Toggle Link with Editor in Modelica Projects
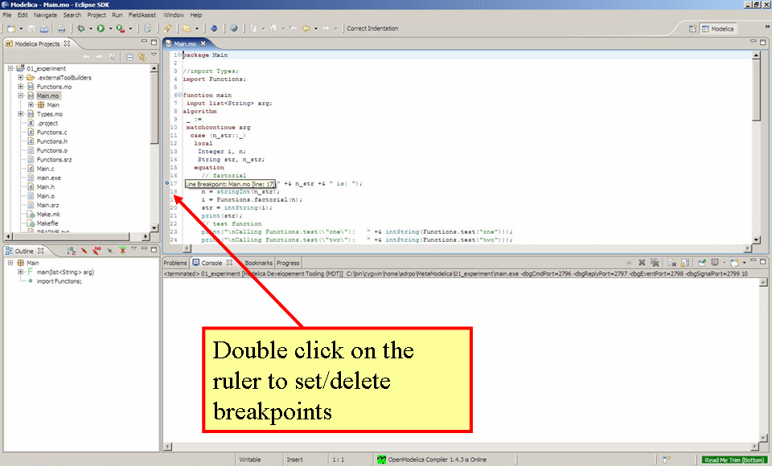Image resolution: width=772 pixels, height=466 pixels. tap(142, 56)
